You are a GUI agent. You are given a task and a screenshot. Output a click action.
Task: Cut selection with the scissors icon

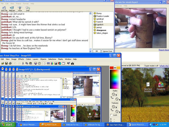click(23, 63)
